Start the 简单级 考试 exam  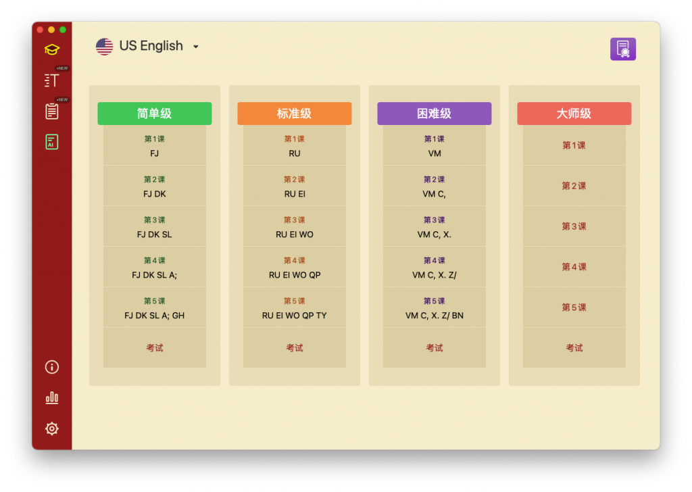pyautogui.click(x=155, y=347)
